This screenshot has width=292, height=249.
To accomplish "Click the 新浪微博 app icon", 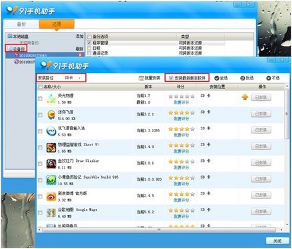I will point(51,197).
